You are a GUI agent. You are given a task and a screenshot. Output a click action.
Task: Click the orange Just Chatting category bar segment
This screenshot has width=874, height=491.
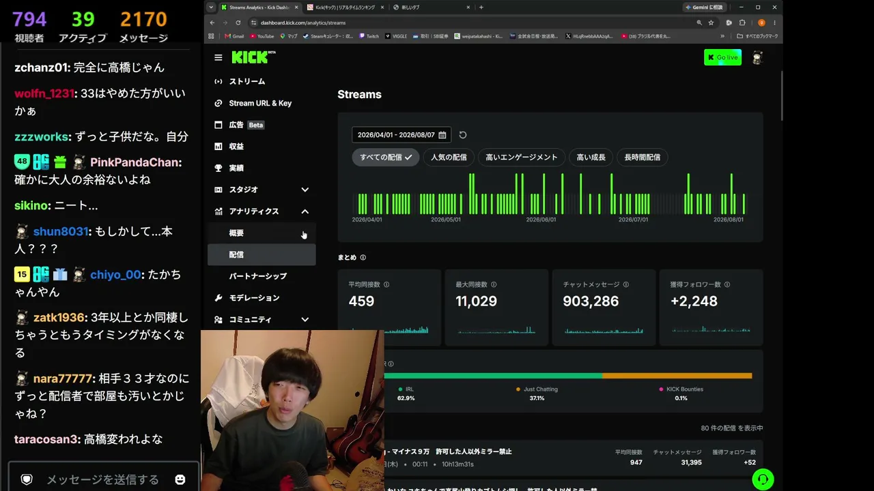677,376
